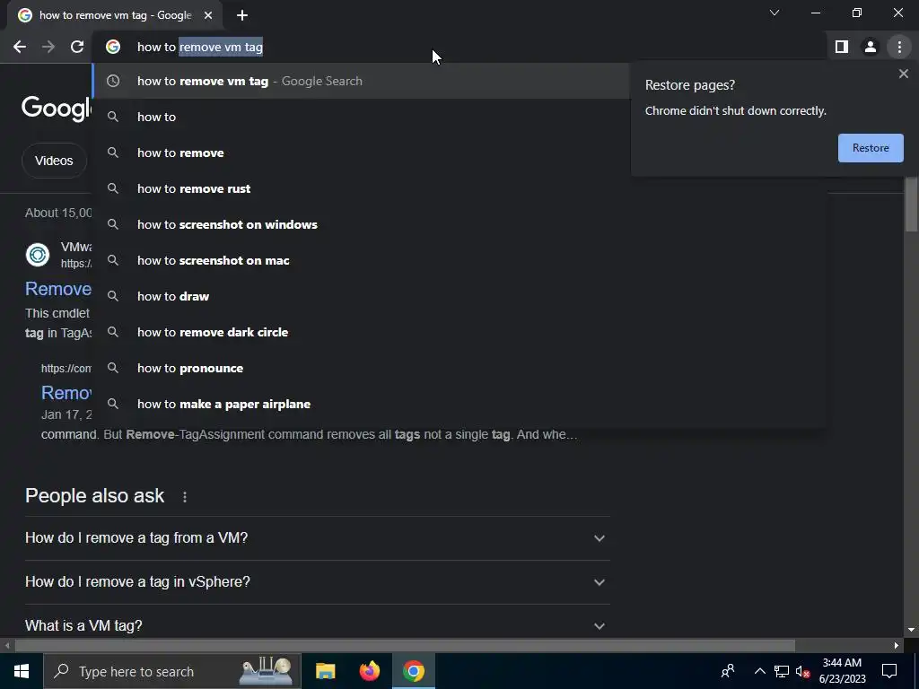The height and width of the screenshot is (689, 919).
Task: Open the tab search chevron in title bar
Action: [775, 13]
